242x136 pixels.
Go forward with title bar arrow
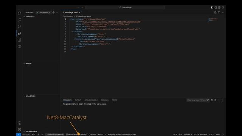click(x=82, y=8)
